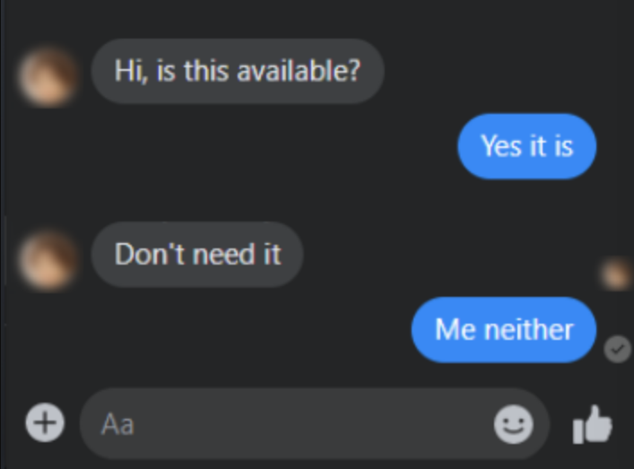Select the "Hi, is this available?" message bubble
Viewport: 634px width, 469px height.
click(x=238, y=71)
